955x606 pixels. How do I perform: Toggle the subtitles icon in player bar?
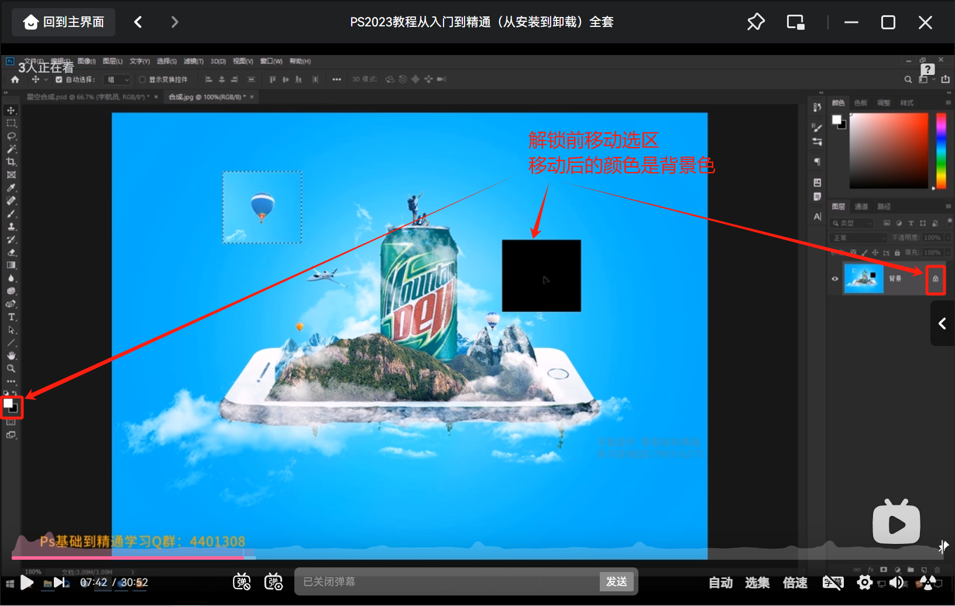(x=833, y=582)
